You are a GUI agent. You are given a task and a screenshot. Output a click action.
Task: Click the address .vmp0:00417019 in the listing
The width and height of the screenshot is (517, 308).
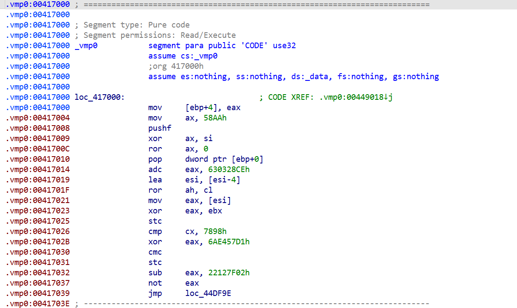(38, 180)
